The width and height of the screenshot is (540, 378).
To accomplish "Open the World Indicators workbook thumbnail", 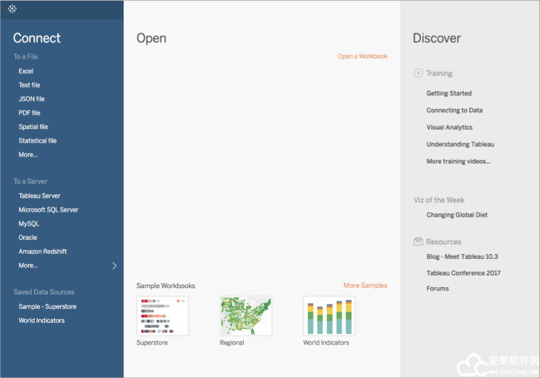I will 329,316.
